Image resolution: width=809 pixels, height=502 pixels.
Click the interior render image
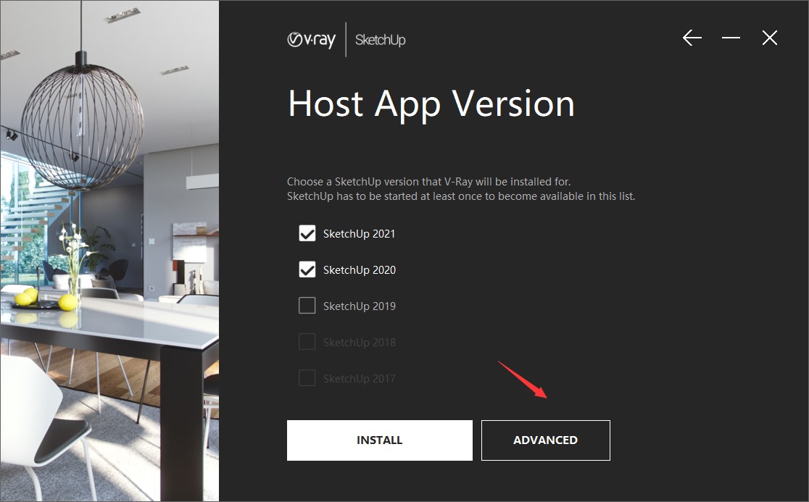109,251
